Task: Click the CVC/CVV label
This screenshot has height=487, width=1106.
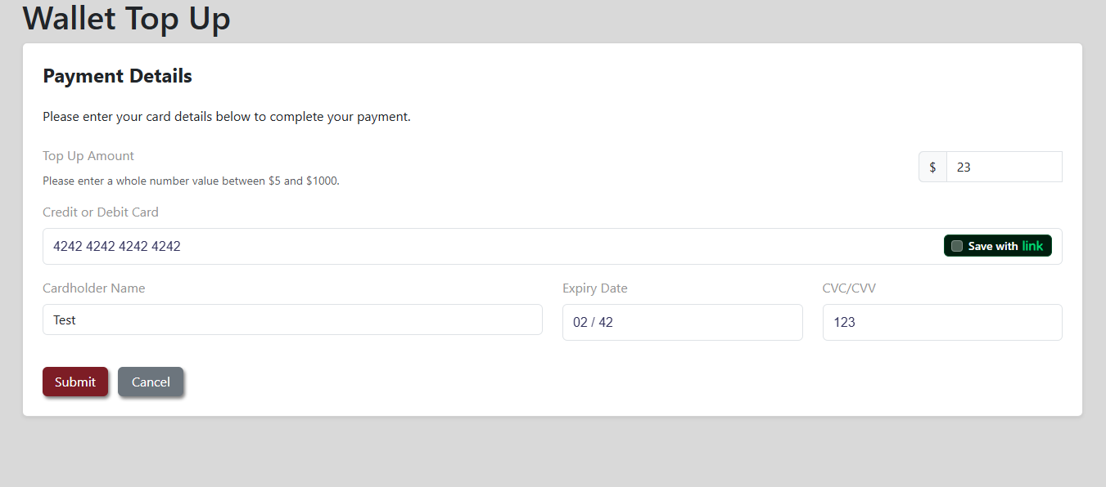Action: [x=849, y=288]
